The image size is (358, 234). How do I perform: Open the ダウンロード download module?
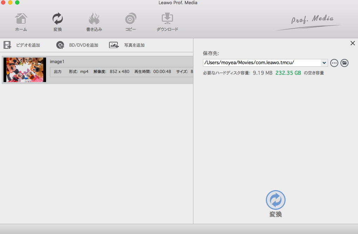coord(167,22)
